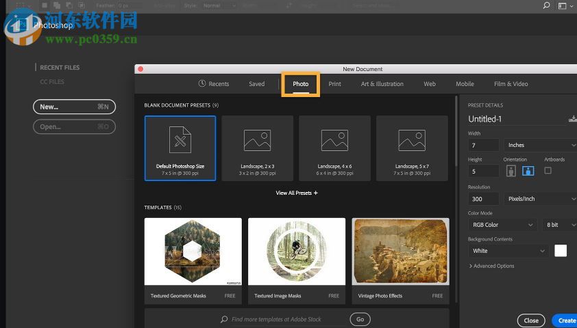Viewport: 577px width, 328px height.
Task: Open the RGB Color mode dropdown
Action: [502, 225]
